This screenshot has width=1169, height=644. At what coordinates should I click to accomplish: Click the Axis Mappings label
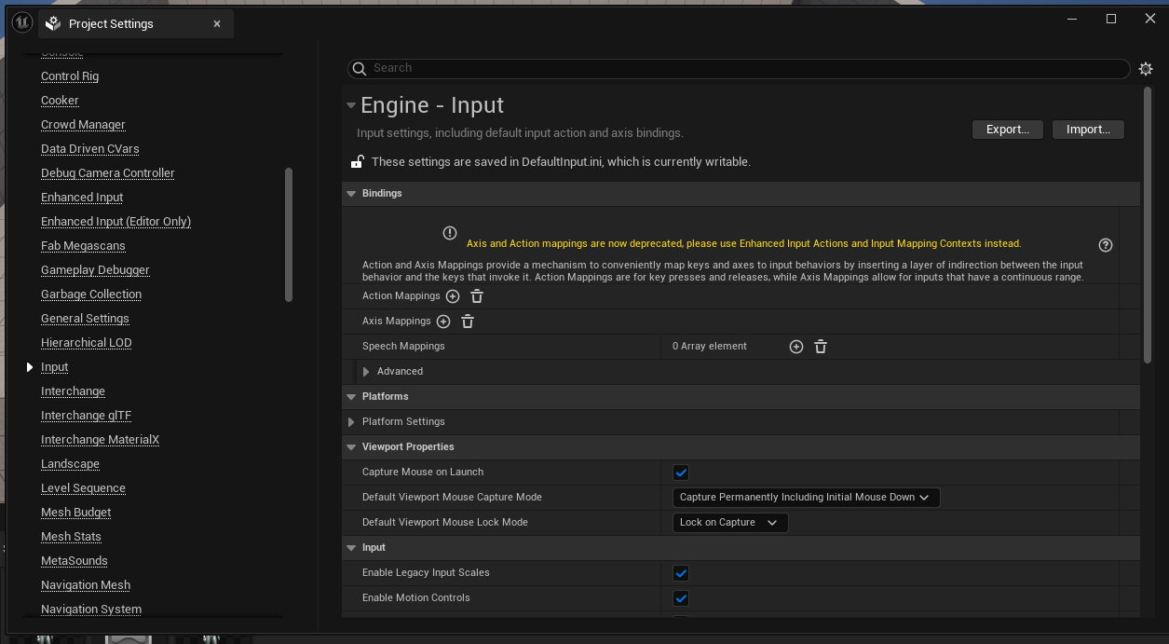397,322
